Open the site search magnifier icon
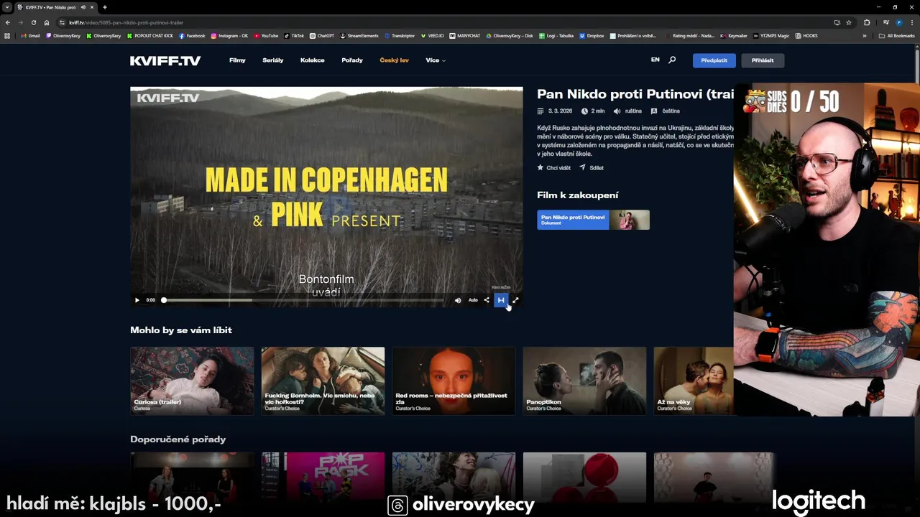Image resolution: width=920 pixels, height=517 pixels. tap(672, 60)
